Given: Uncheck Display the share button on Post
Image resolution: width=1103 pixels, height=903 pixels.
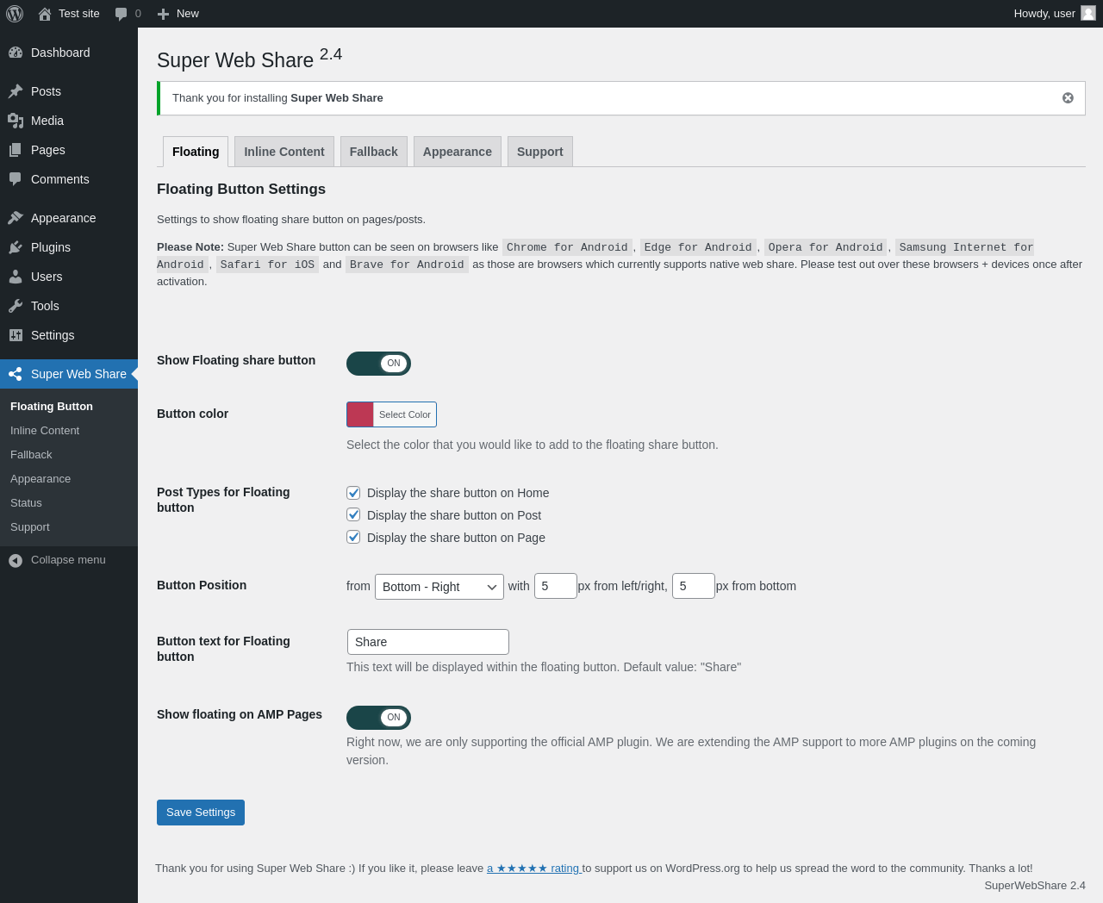Looking at the screenshot, I should click(x=353, y=514).
